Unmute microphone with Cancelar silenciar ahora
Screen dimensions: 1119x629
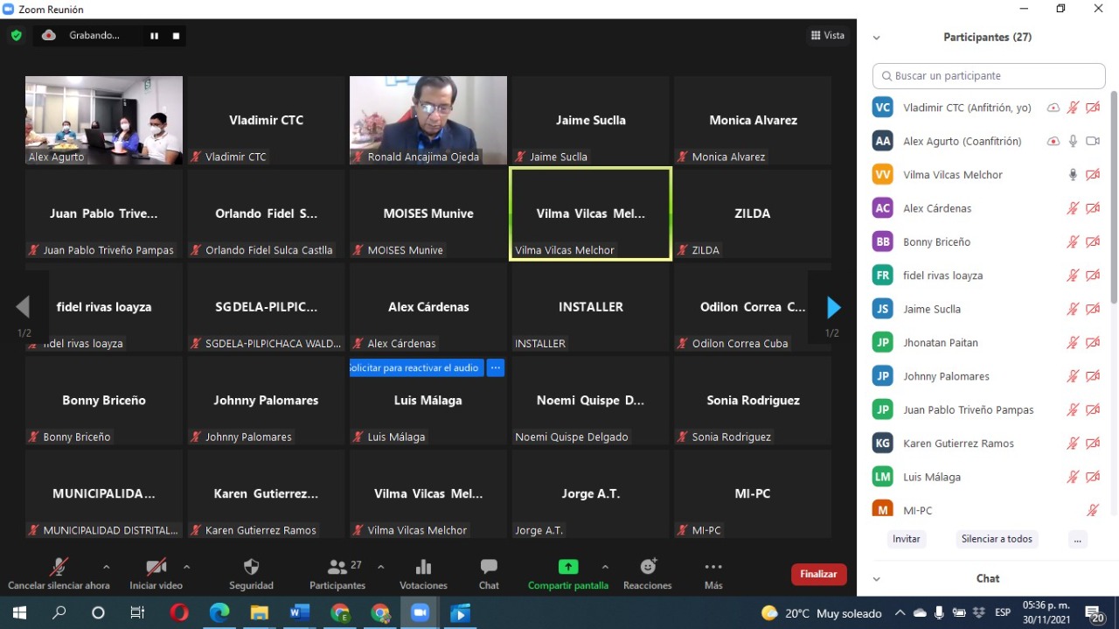click(59, 567)
